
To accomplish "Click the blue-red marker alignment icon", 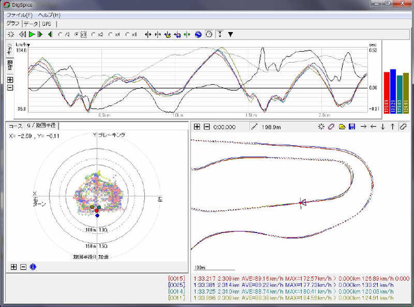I will point(177,34).
